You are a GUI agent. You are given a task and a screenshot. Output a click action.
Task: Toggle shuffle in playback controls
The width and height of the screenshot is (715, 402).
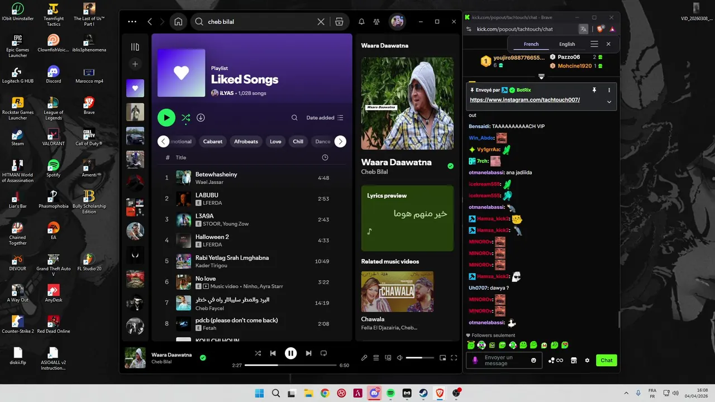[x=258, y=353]
